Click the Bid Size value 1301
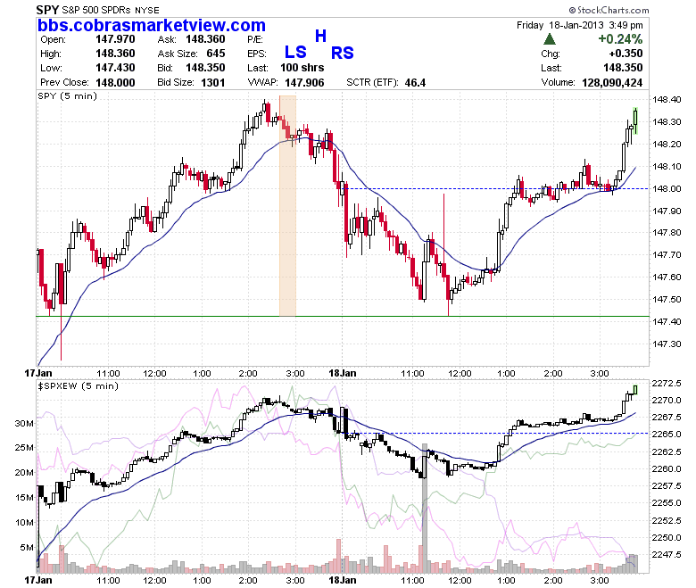This screenshot has width=696, height=588. pos(213,83)
